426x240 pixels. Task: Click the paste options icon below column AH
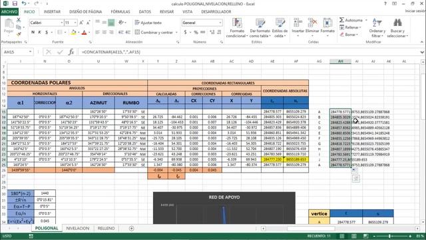coord(355,171)
